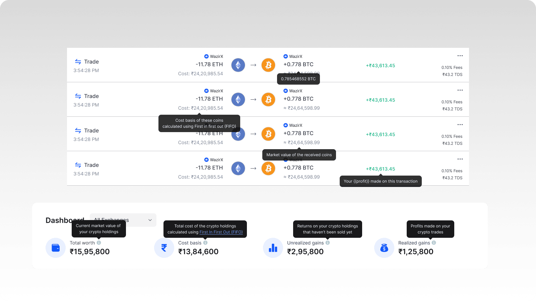
Task: Open three-dot menu of second trade row
Action: point(460,90)
